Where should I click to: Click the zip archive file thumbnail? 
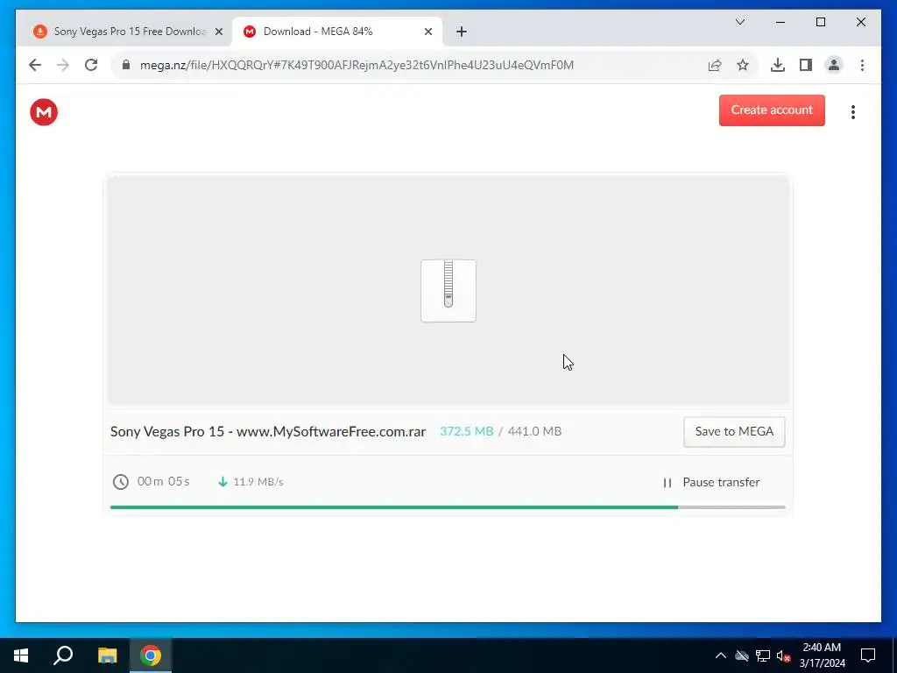[448, 291]
